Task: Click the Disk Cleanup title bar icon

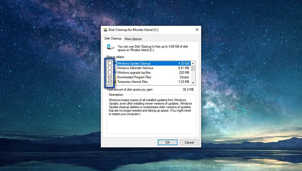Action: click(105, 30)
